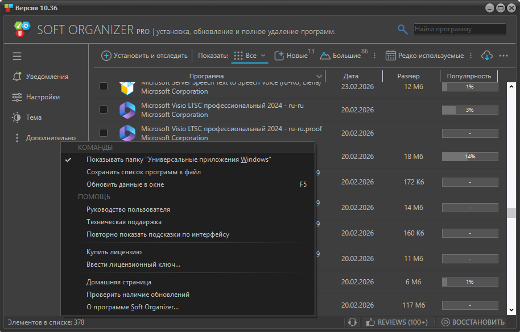Select Ввести лицензионный ключ
Screen dimensions: 520x332
(x=188, y=264)
